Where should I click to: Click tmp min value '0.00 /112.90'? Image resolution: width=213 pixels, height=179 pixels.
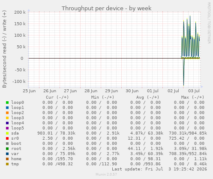(x=102, y=164)
